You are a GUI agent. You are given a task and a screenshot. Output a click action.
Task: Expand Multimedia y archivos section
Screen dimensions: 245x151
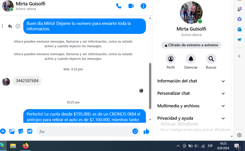click(191, 106)
